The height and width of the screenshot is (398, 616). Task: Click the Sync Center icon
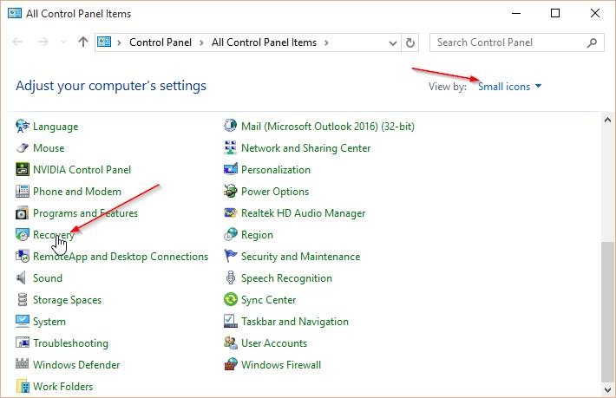(230, 299)
